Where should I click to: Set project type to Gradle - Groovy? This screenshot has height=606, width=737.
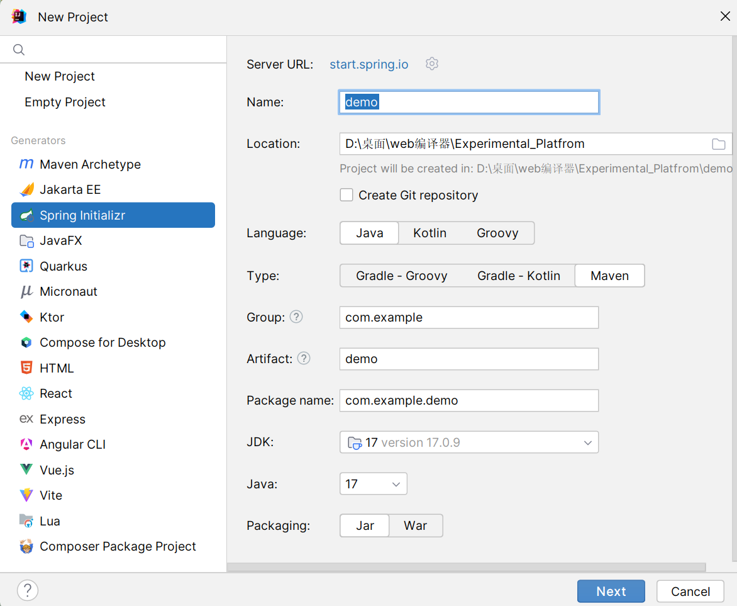point(401,276)
